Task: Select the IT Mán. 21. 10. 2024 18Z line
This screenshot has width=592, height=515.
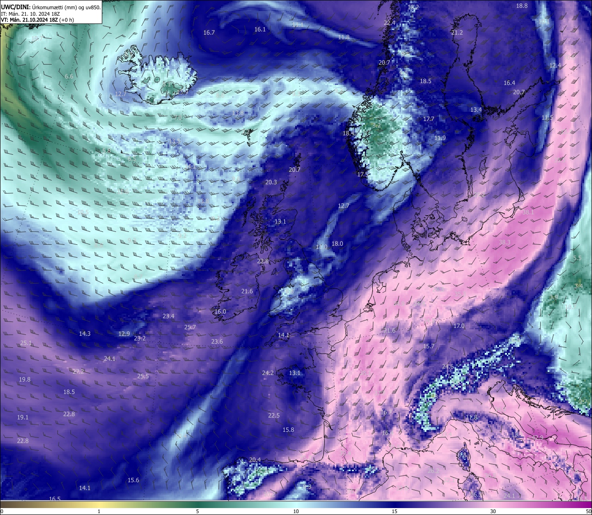Action: (31, 14)
